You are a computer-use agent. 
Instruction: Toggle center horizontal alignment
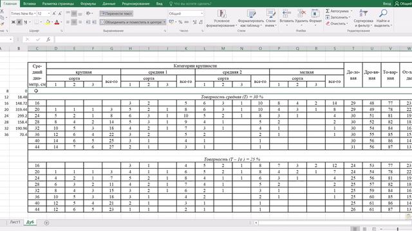74,22
